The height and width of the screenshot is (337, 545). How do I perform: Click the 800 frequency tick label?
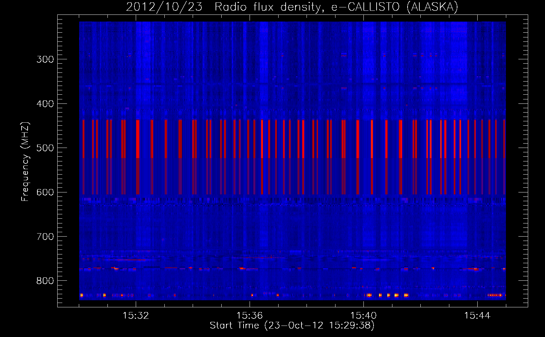click(45, 281)
